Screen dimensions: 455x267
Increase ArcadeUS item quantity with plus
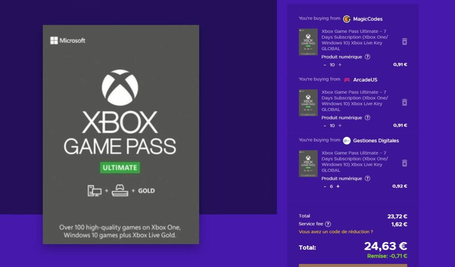[x=340, y=126]
